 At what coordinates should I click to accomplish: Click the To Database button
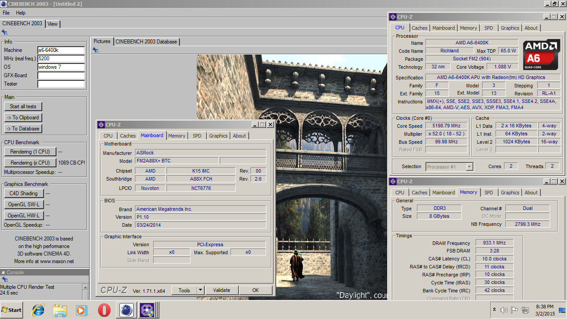[23, 129]
